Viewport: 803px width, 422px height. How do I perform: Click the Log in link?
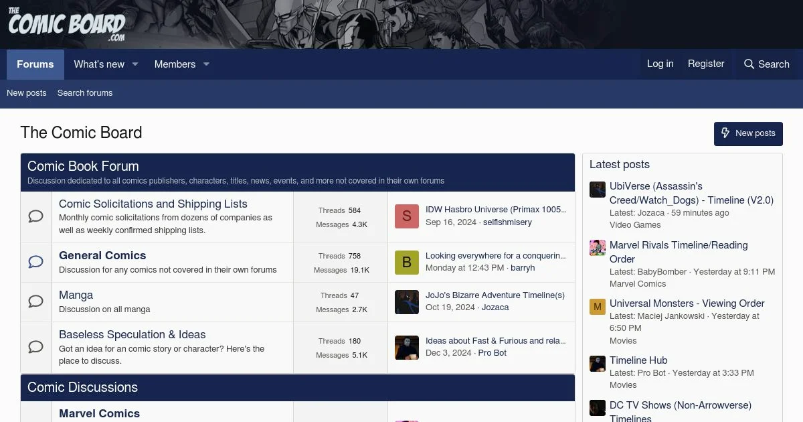pos(660,64)
